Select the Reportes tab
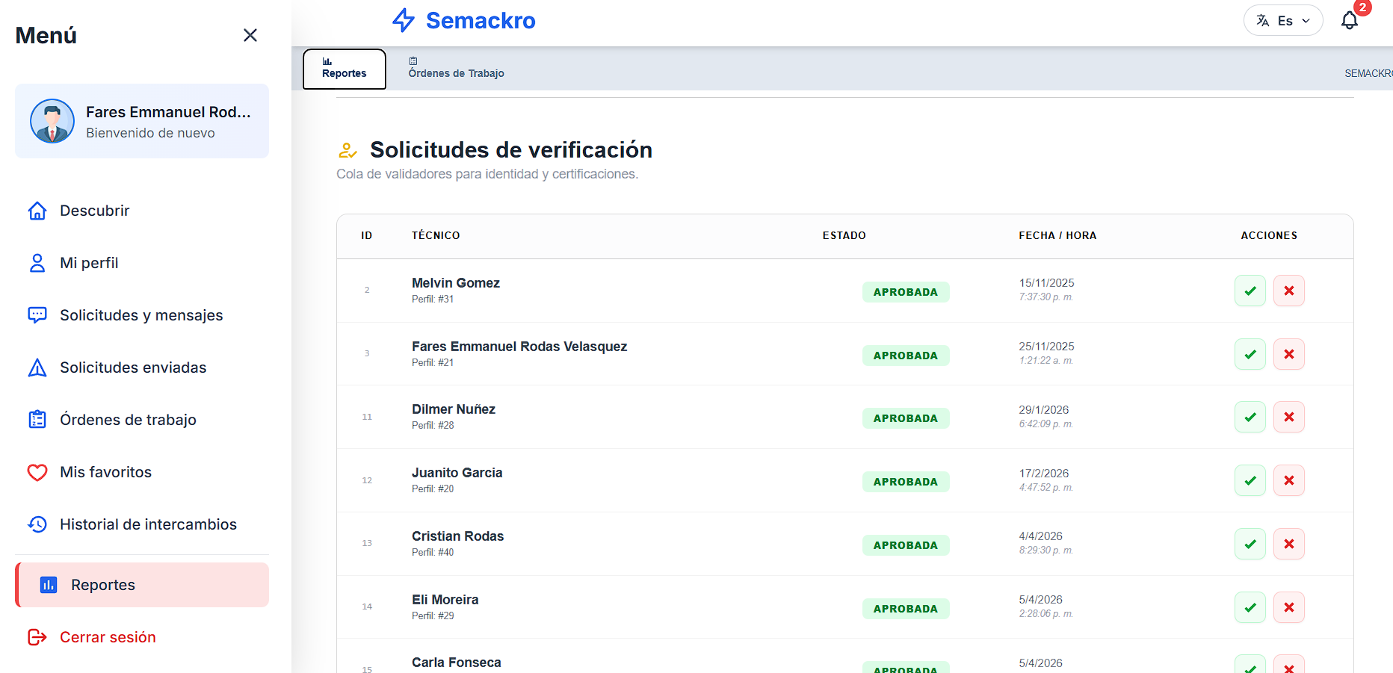The width and height of the screenshot is (1393, 673). [345, 69]
